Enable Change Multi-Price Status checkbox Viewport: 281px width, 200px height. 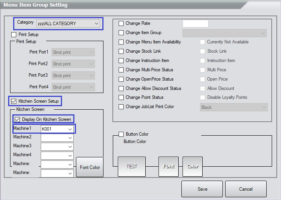pyautogui.click(x=121, y=70)
